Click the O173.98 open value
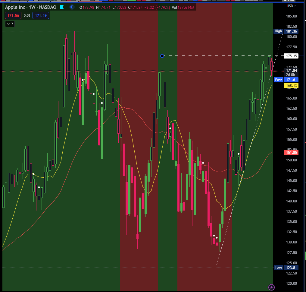306x292 pixels. click(87, 8)
